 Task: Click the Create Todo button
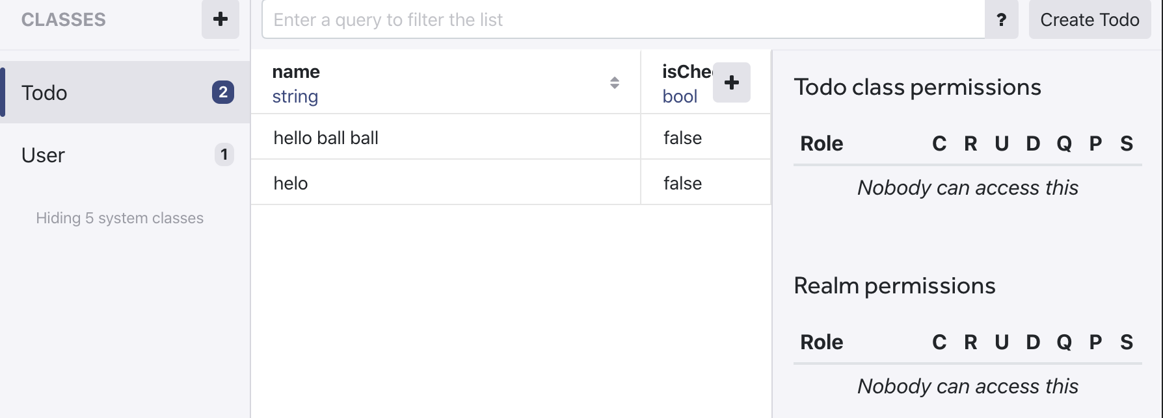(1089, 19)
